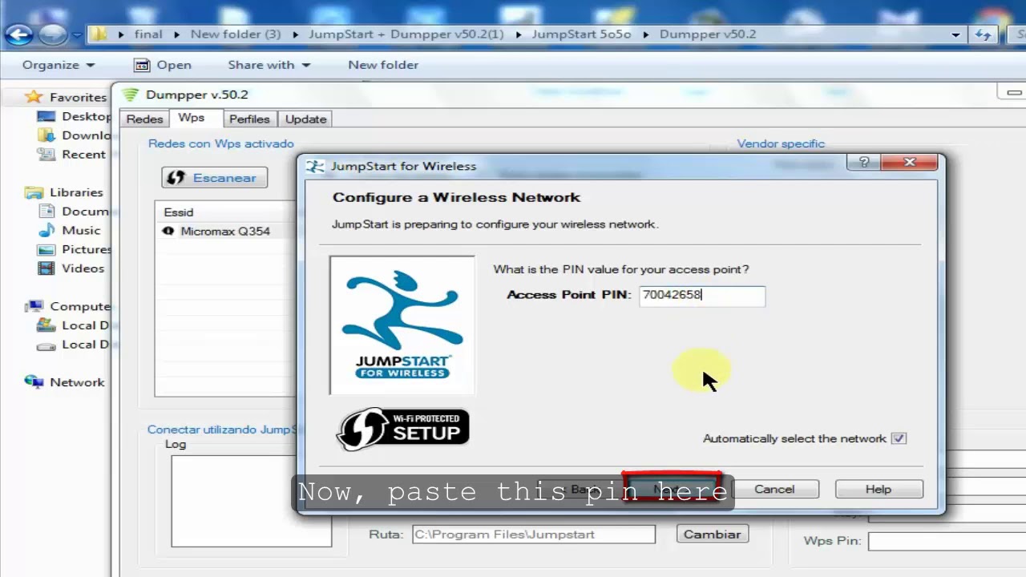
Task: Click Cancel in JumpStart dialog
Action: click(774, 489)
